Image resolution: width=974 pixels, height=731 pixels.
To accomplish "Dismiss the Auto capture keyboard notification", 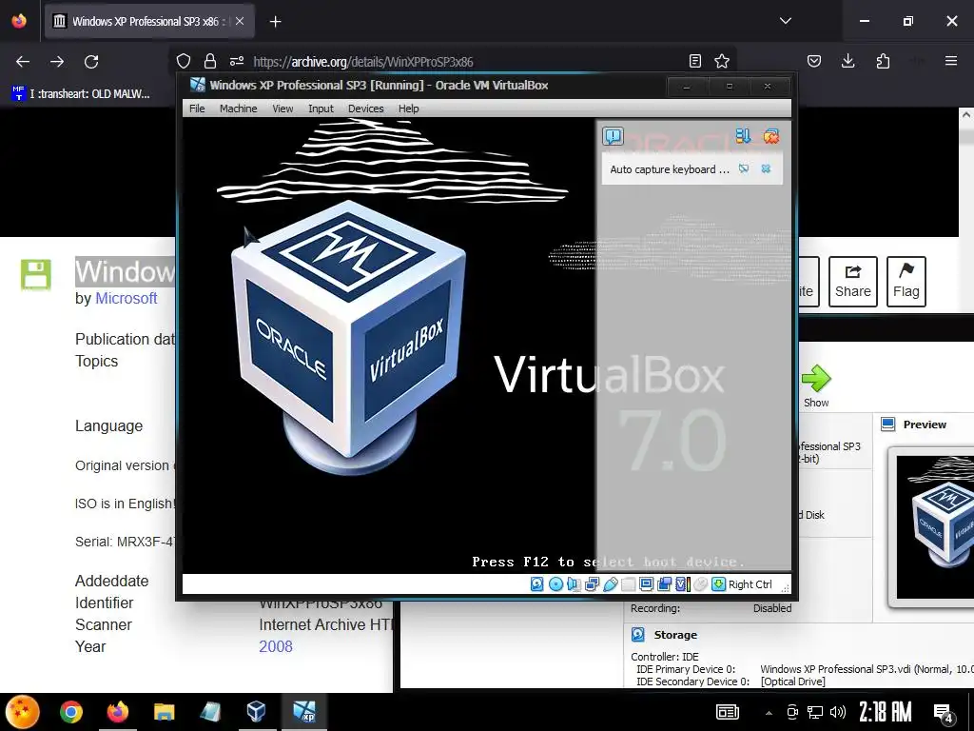I will point(766,169).
